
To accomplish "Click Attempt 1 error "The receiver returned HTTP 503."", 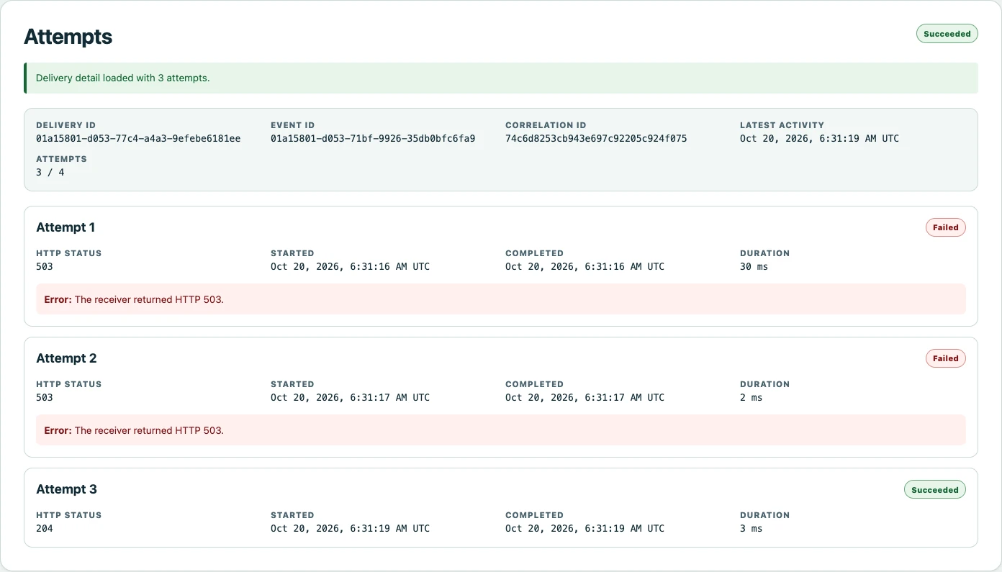I will [149, 299].
